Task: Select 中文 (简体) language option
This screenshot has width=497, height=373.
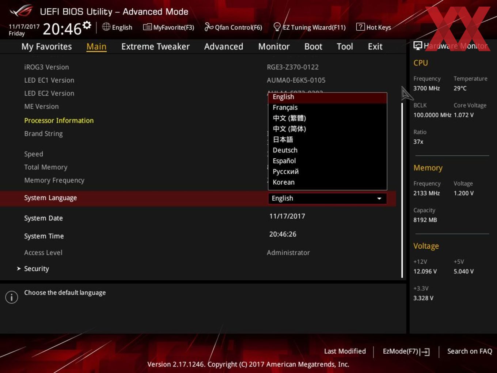Action: click(327, 129)
